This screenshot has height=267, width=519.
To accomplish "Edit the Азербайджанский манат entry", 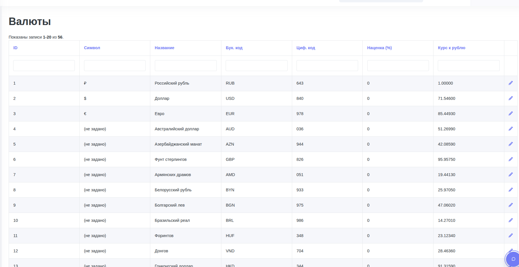I will pos(511,144).
